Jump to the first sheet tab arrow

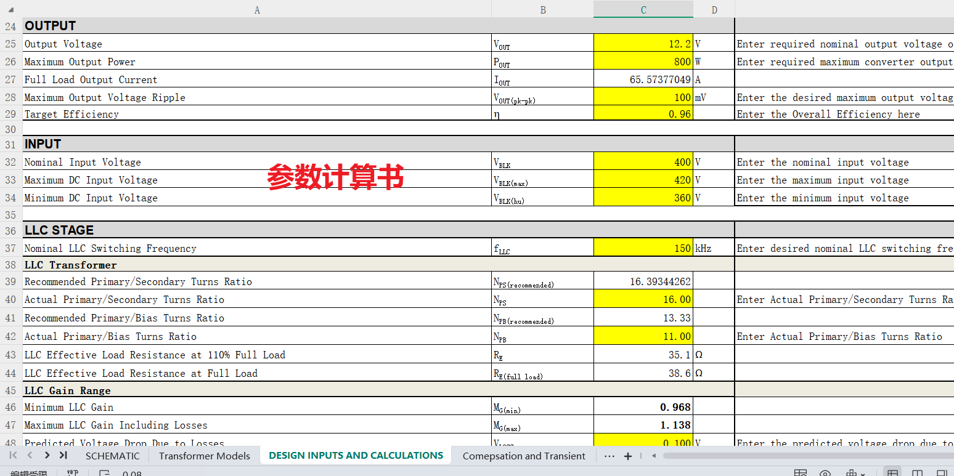point(13,456)
